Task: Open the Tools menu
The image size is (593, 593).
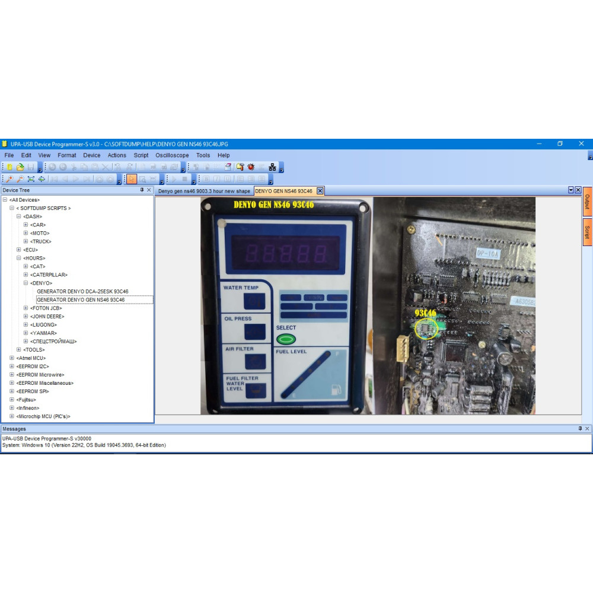Action: [203, 155]
